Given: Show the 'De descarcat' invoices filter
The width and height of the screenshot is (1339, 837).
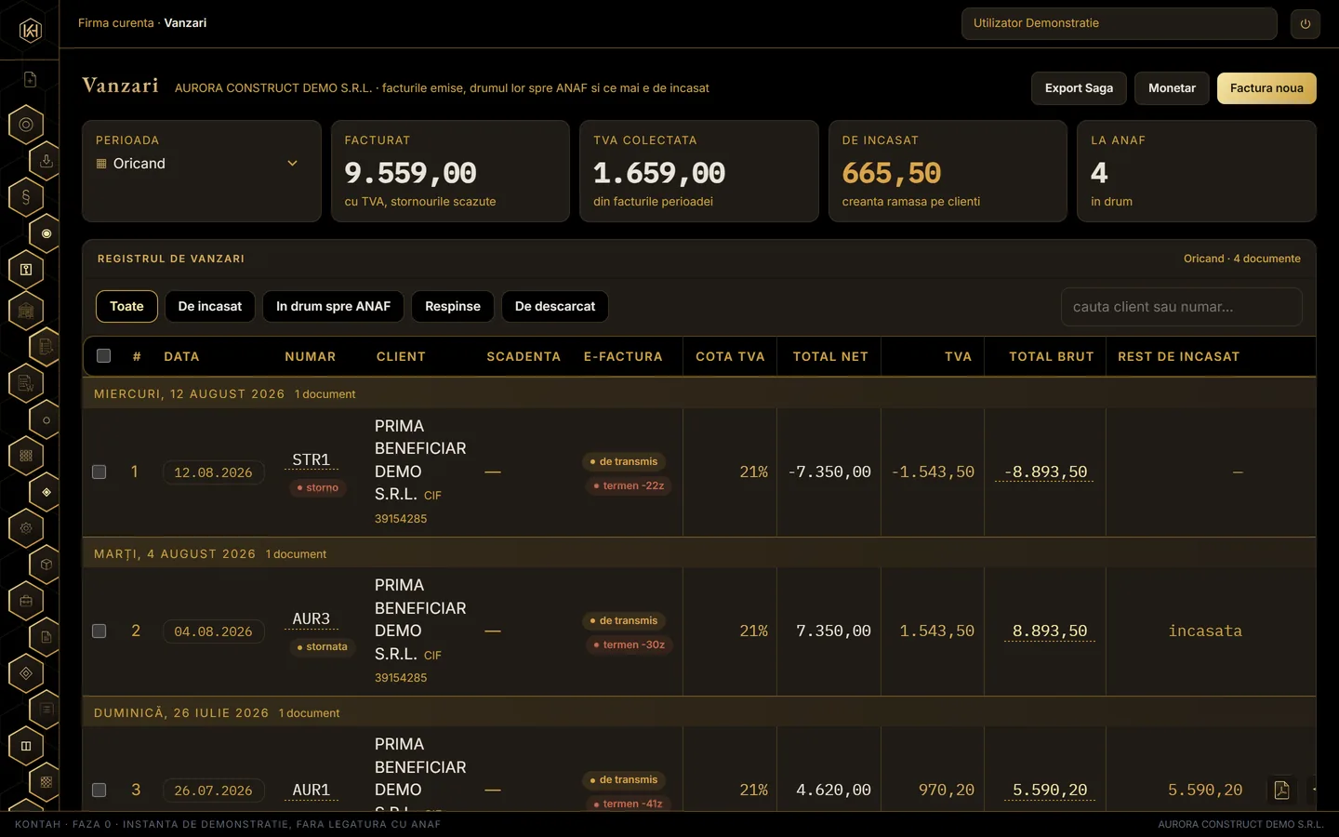Looking at the screenshot, I should coord(555,307).
